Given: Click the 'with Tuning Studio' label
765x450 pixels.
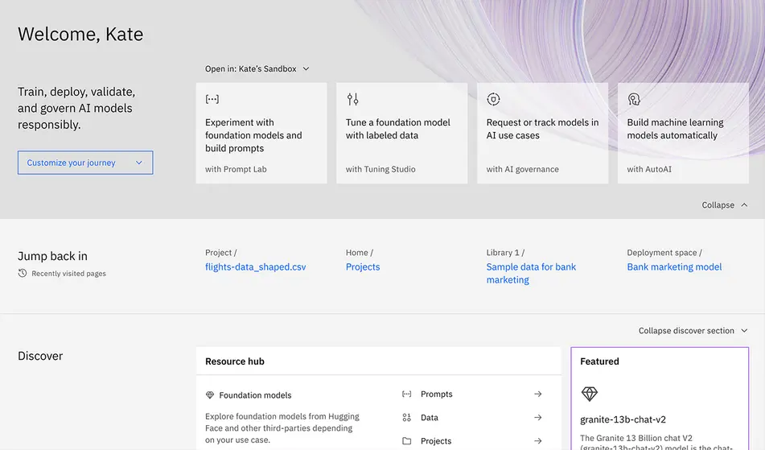Looking at the screenshot, I should pyautogui.click(x=380, y=169).
